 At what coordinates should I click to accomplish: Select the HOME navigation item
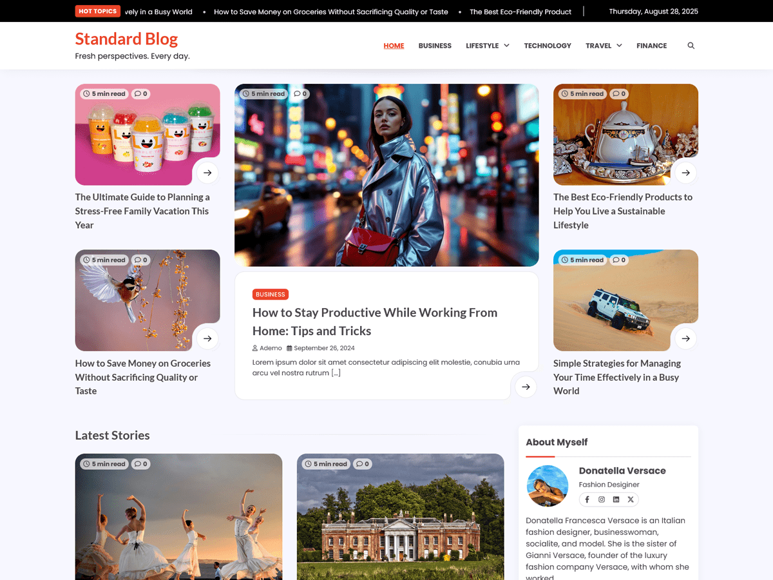(x=394, y=46)
